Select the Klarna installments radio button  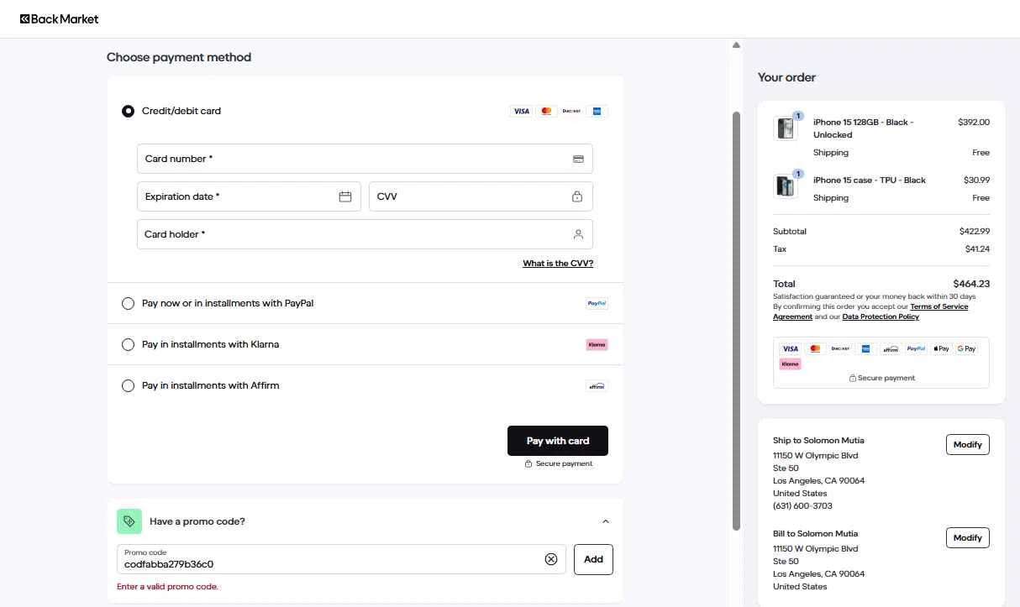(128, 344)
